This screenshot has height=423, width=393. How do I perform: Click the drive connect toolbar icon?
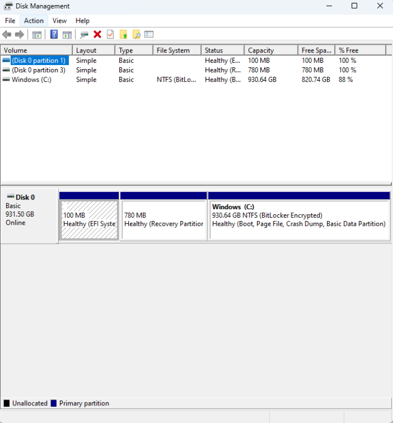point(84,34)
